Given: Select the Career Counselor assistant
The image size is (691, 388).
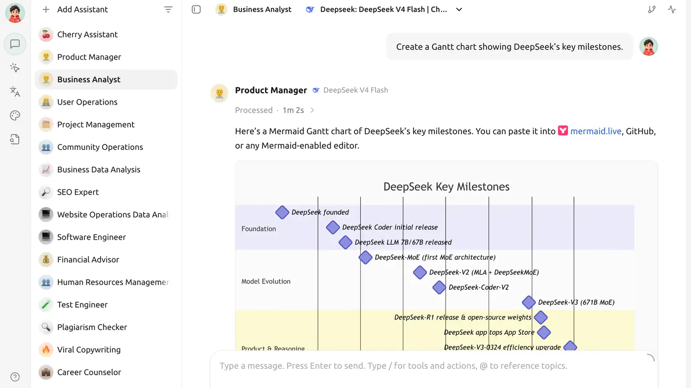Looking at the screenshot, I should point(106,372).
